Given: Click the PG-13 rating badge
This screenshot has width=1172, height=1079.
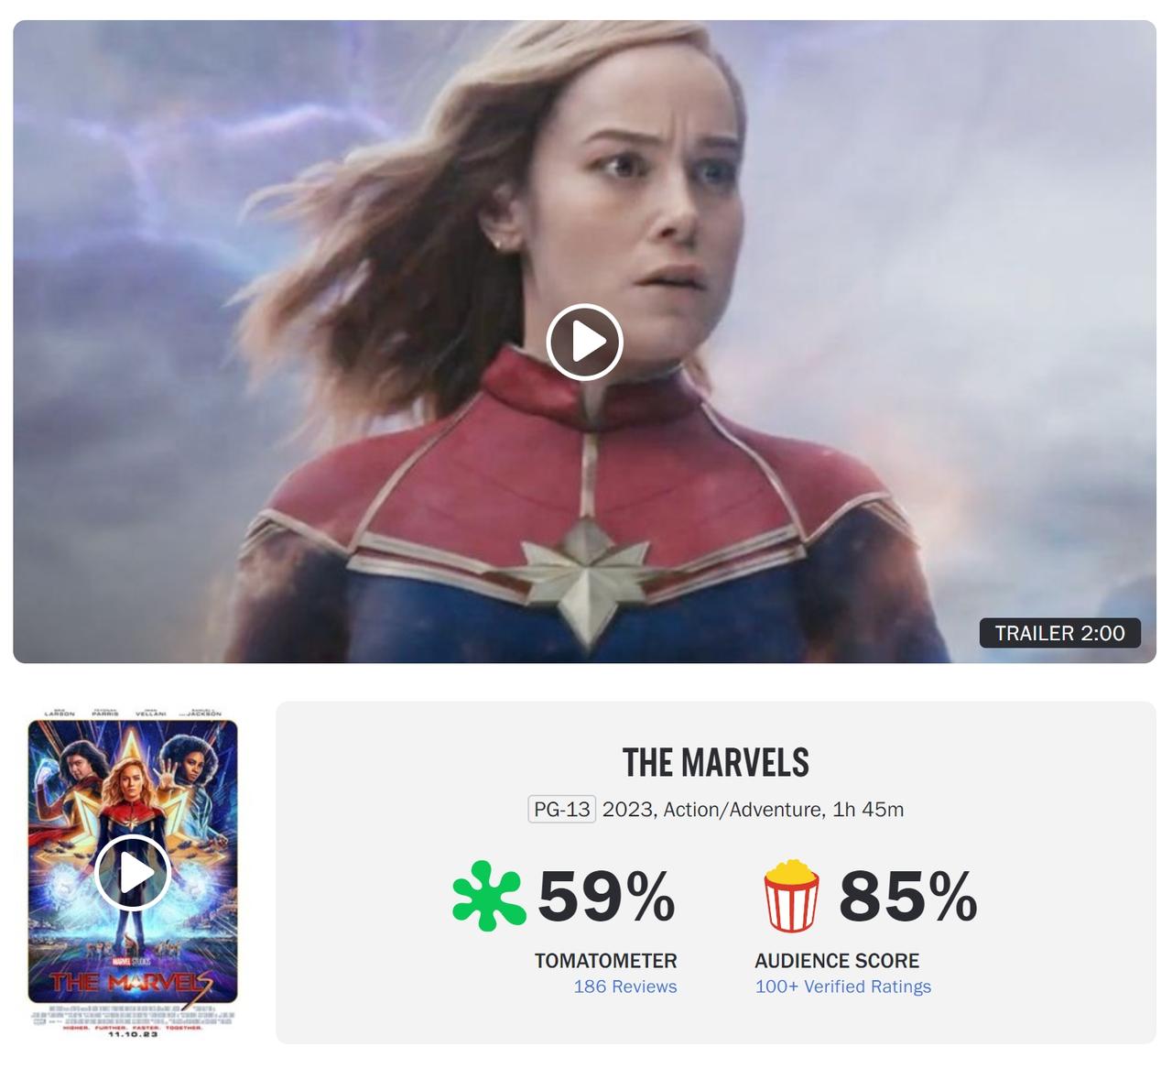Looking at the screenshot, I should (562, 810).
